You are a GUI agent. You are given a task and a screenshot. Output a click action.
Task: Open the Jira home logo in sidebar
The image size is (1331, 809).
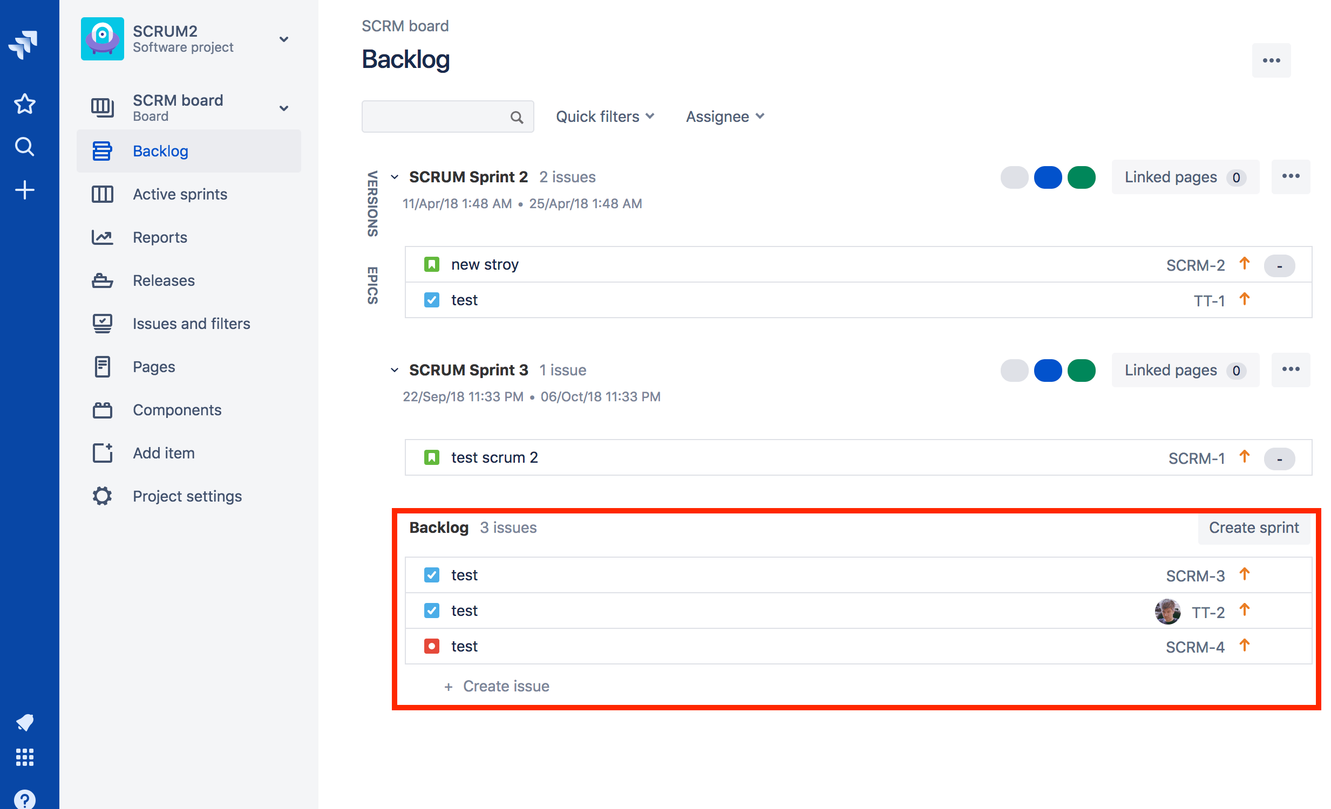(24, 45)
